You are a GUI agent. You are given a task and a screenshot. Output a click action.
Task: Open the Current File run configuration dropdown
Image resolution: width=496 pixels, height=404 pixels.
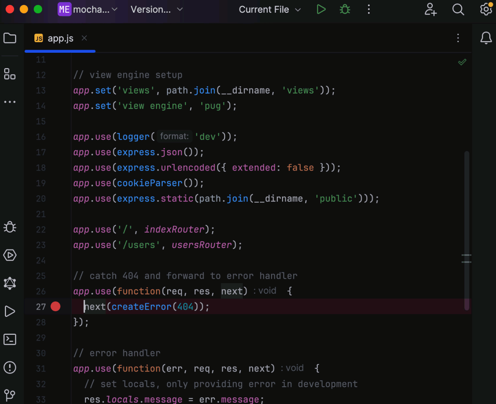point(269,9)
